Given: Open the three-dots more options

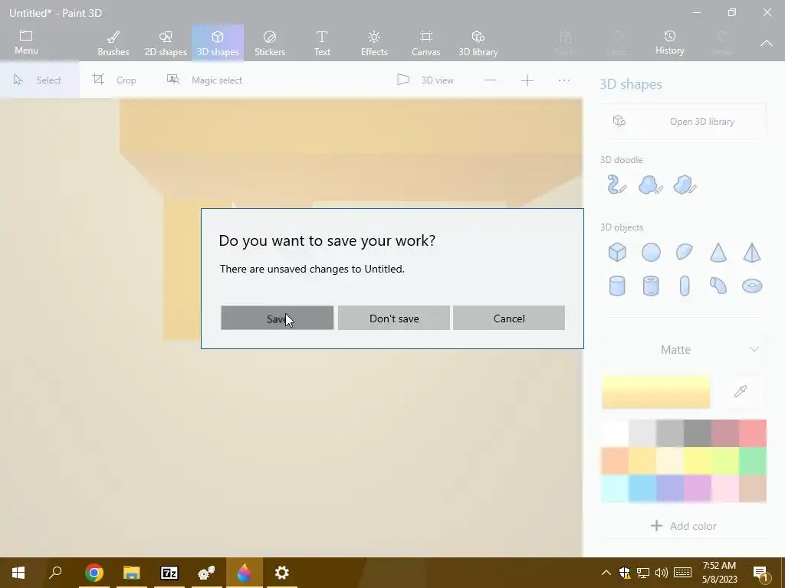Looking at the screenshot, I should tap(563, 80).
